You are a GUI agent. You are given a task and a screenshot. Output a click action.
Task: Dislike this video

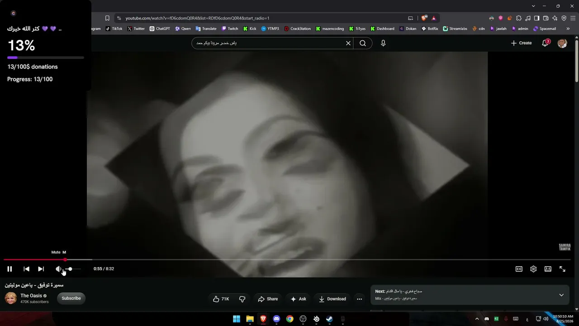click(x=242, y=299)
